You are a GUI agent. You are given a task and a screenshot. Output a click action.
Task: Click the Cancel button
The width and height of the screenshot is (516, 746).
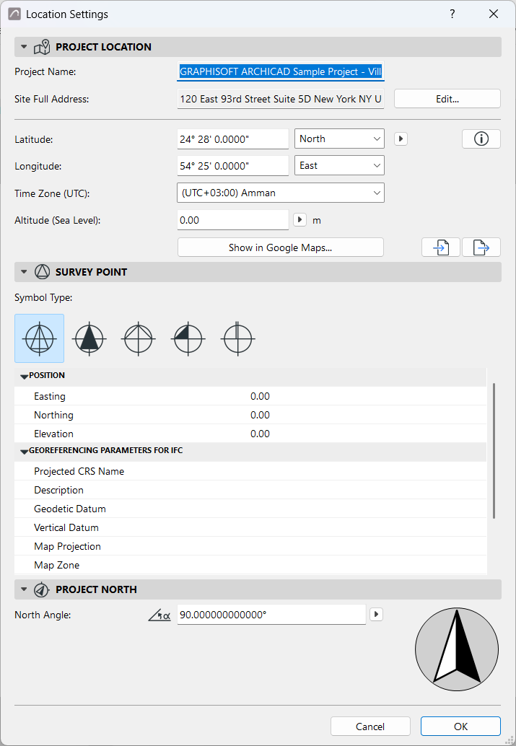(x=370, y=727)
